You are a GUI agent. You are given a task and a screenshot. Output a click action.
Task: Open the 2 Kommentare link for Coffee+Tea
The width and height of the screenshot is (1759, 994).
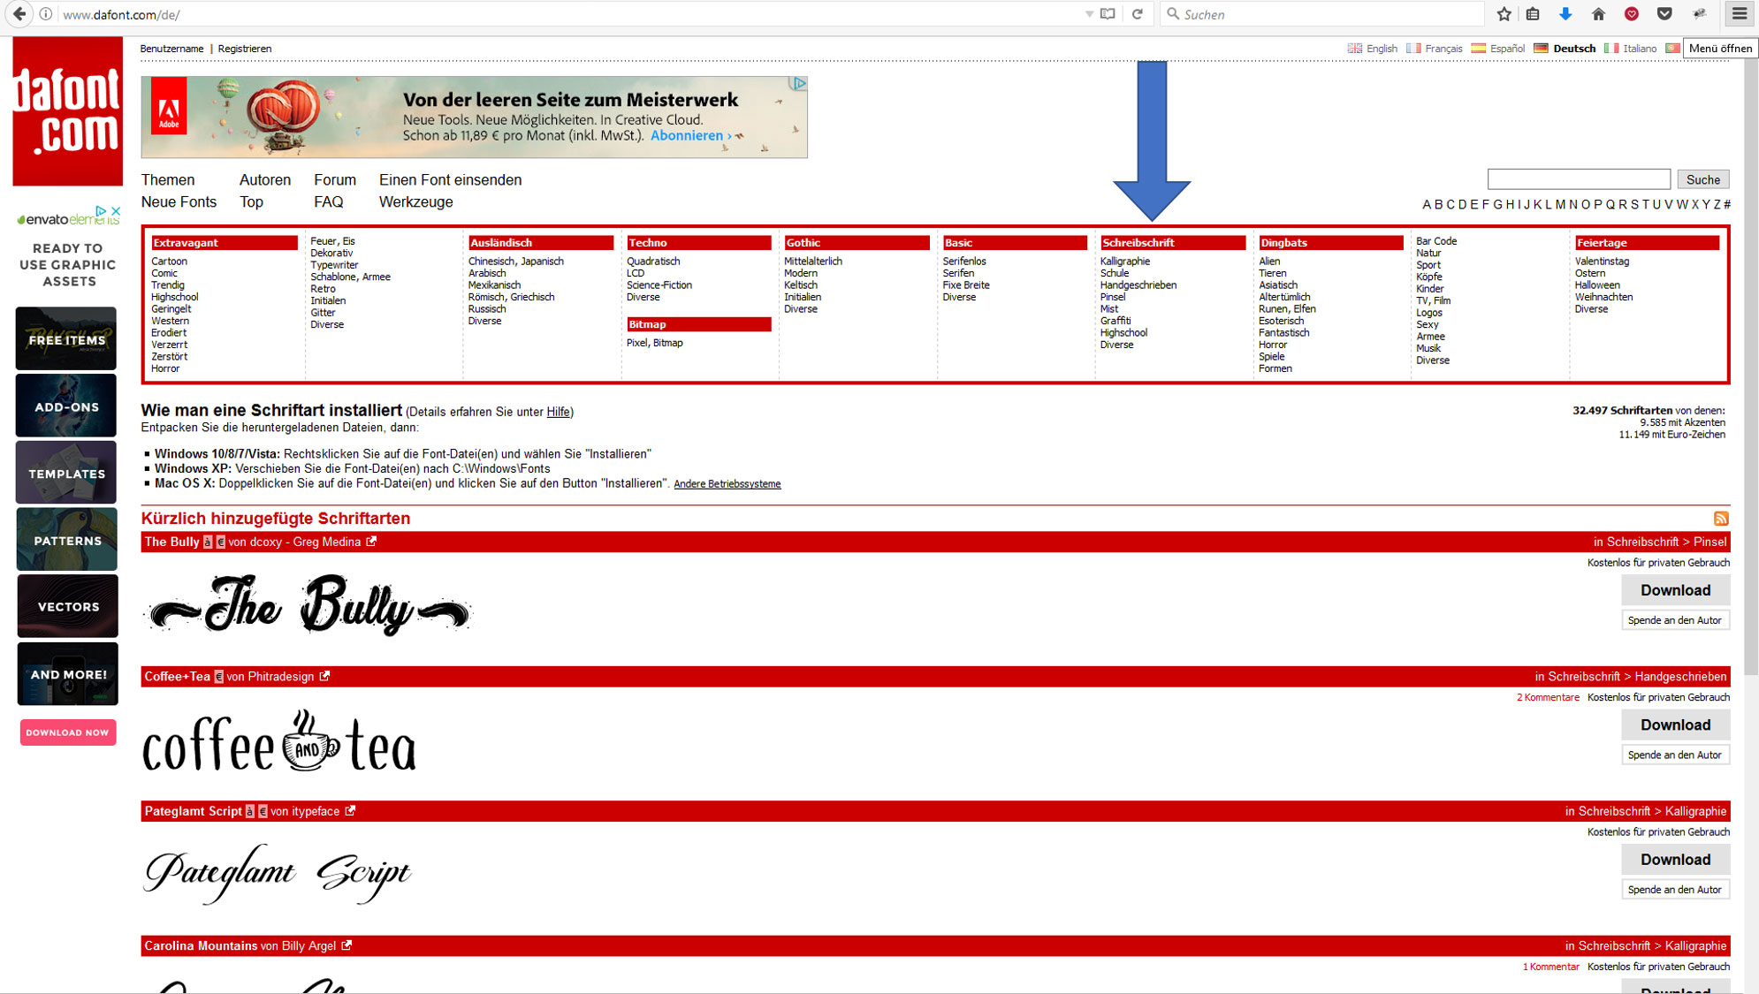click(1548, 697)
